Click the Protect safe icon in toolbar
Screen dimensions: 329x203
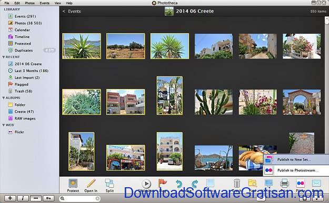73,184
